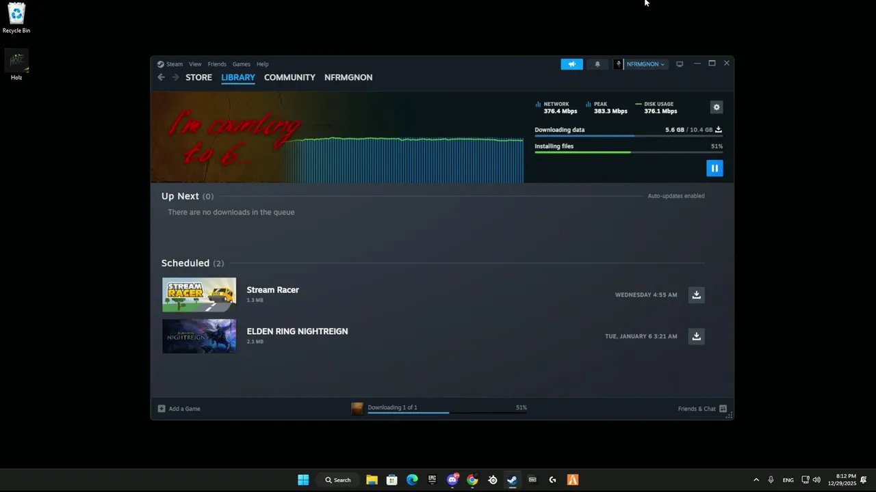The width and height of the screenshot is (876, 492).
Task: Click the Steam taskbar icon
Action: [x=512, y=480]
